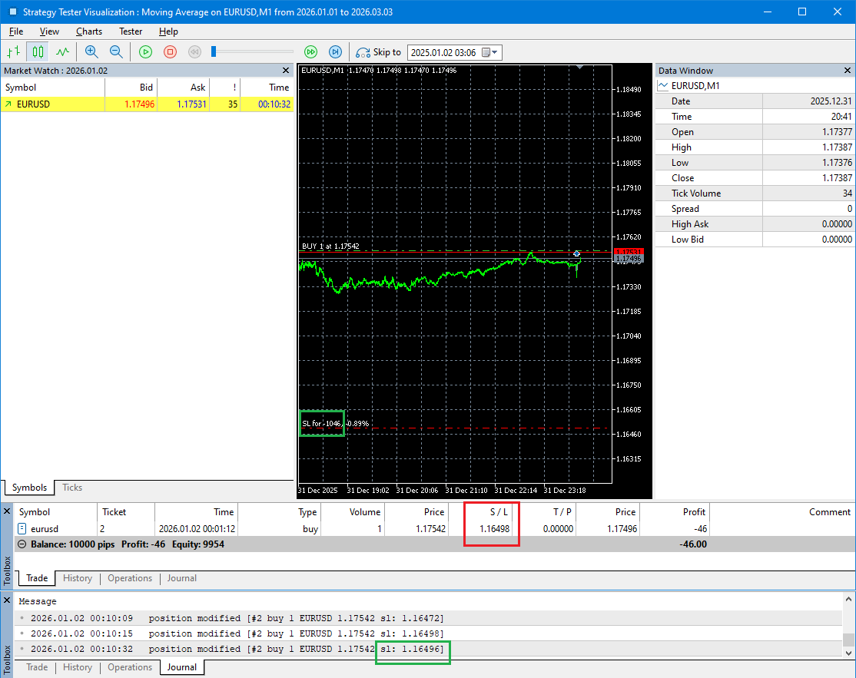Select the EURUSD row in Market Watch
Viewport: 856px width, 678px height.
pyautogui.click(x=33, y=104)
